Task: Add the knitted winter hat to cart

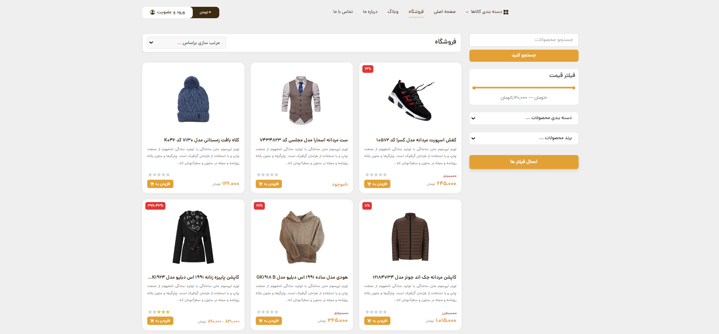Action: [x=160, y=184]
